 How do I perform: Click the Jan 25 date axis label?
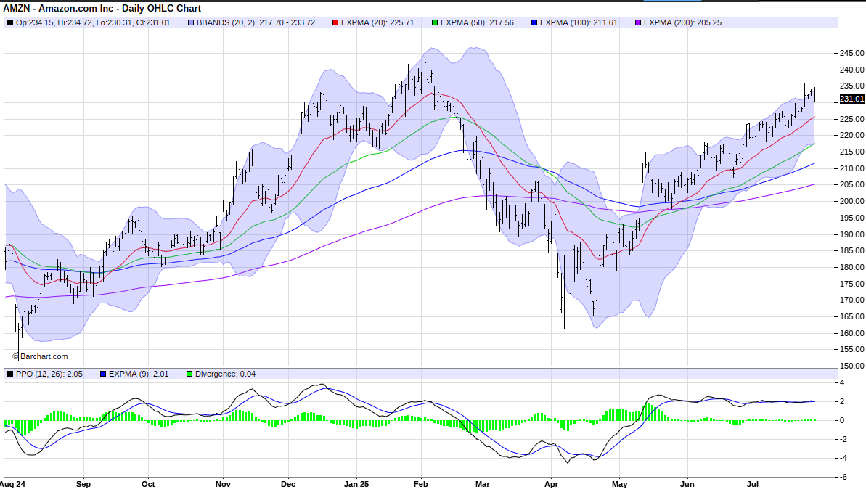pos(356,484)
